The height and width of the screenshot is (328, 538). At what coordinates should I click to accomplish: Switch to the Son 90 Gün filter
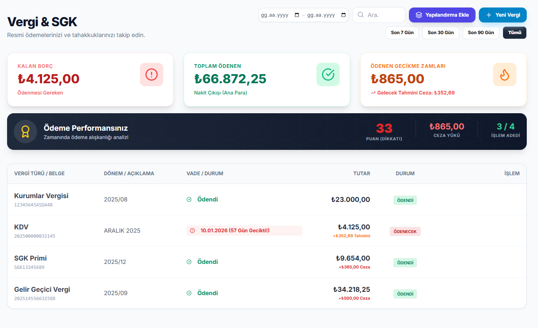(x=481, y=32)
